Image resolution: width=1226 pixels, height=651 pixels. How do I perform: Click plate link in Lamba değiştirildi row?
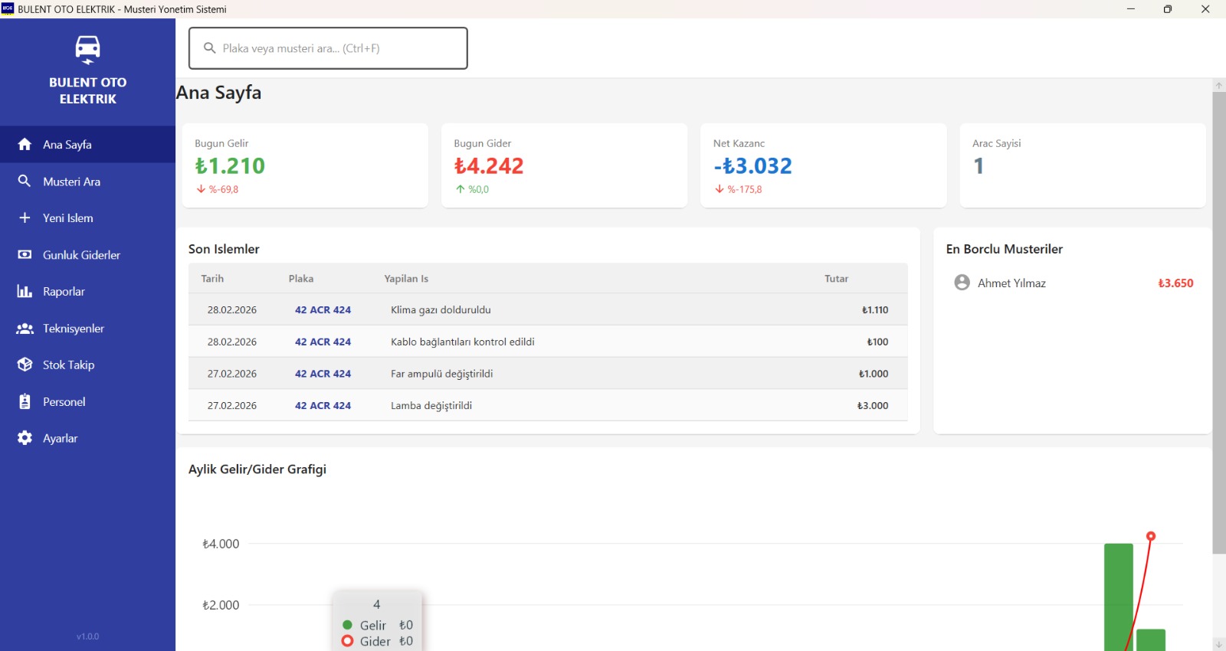click(x=323, y=406)
